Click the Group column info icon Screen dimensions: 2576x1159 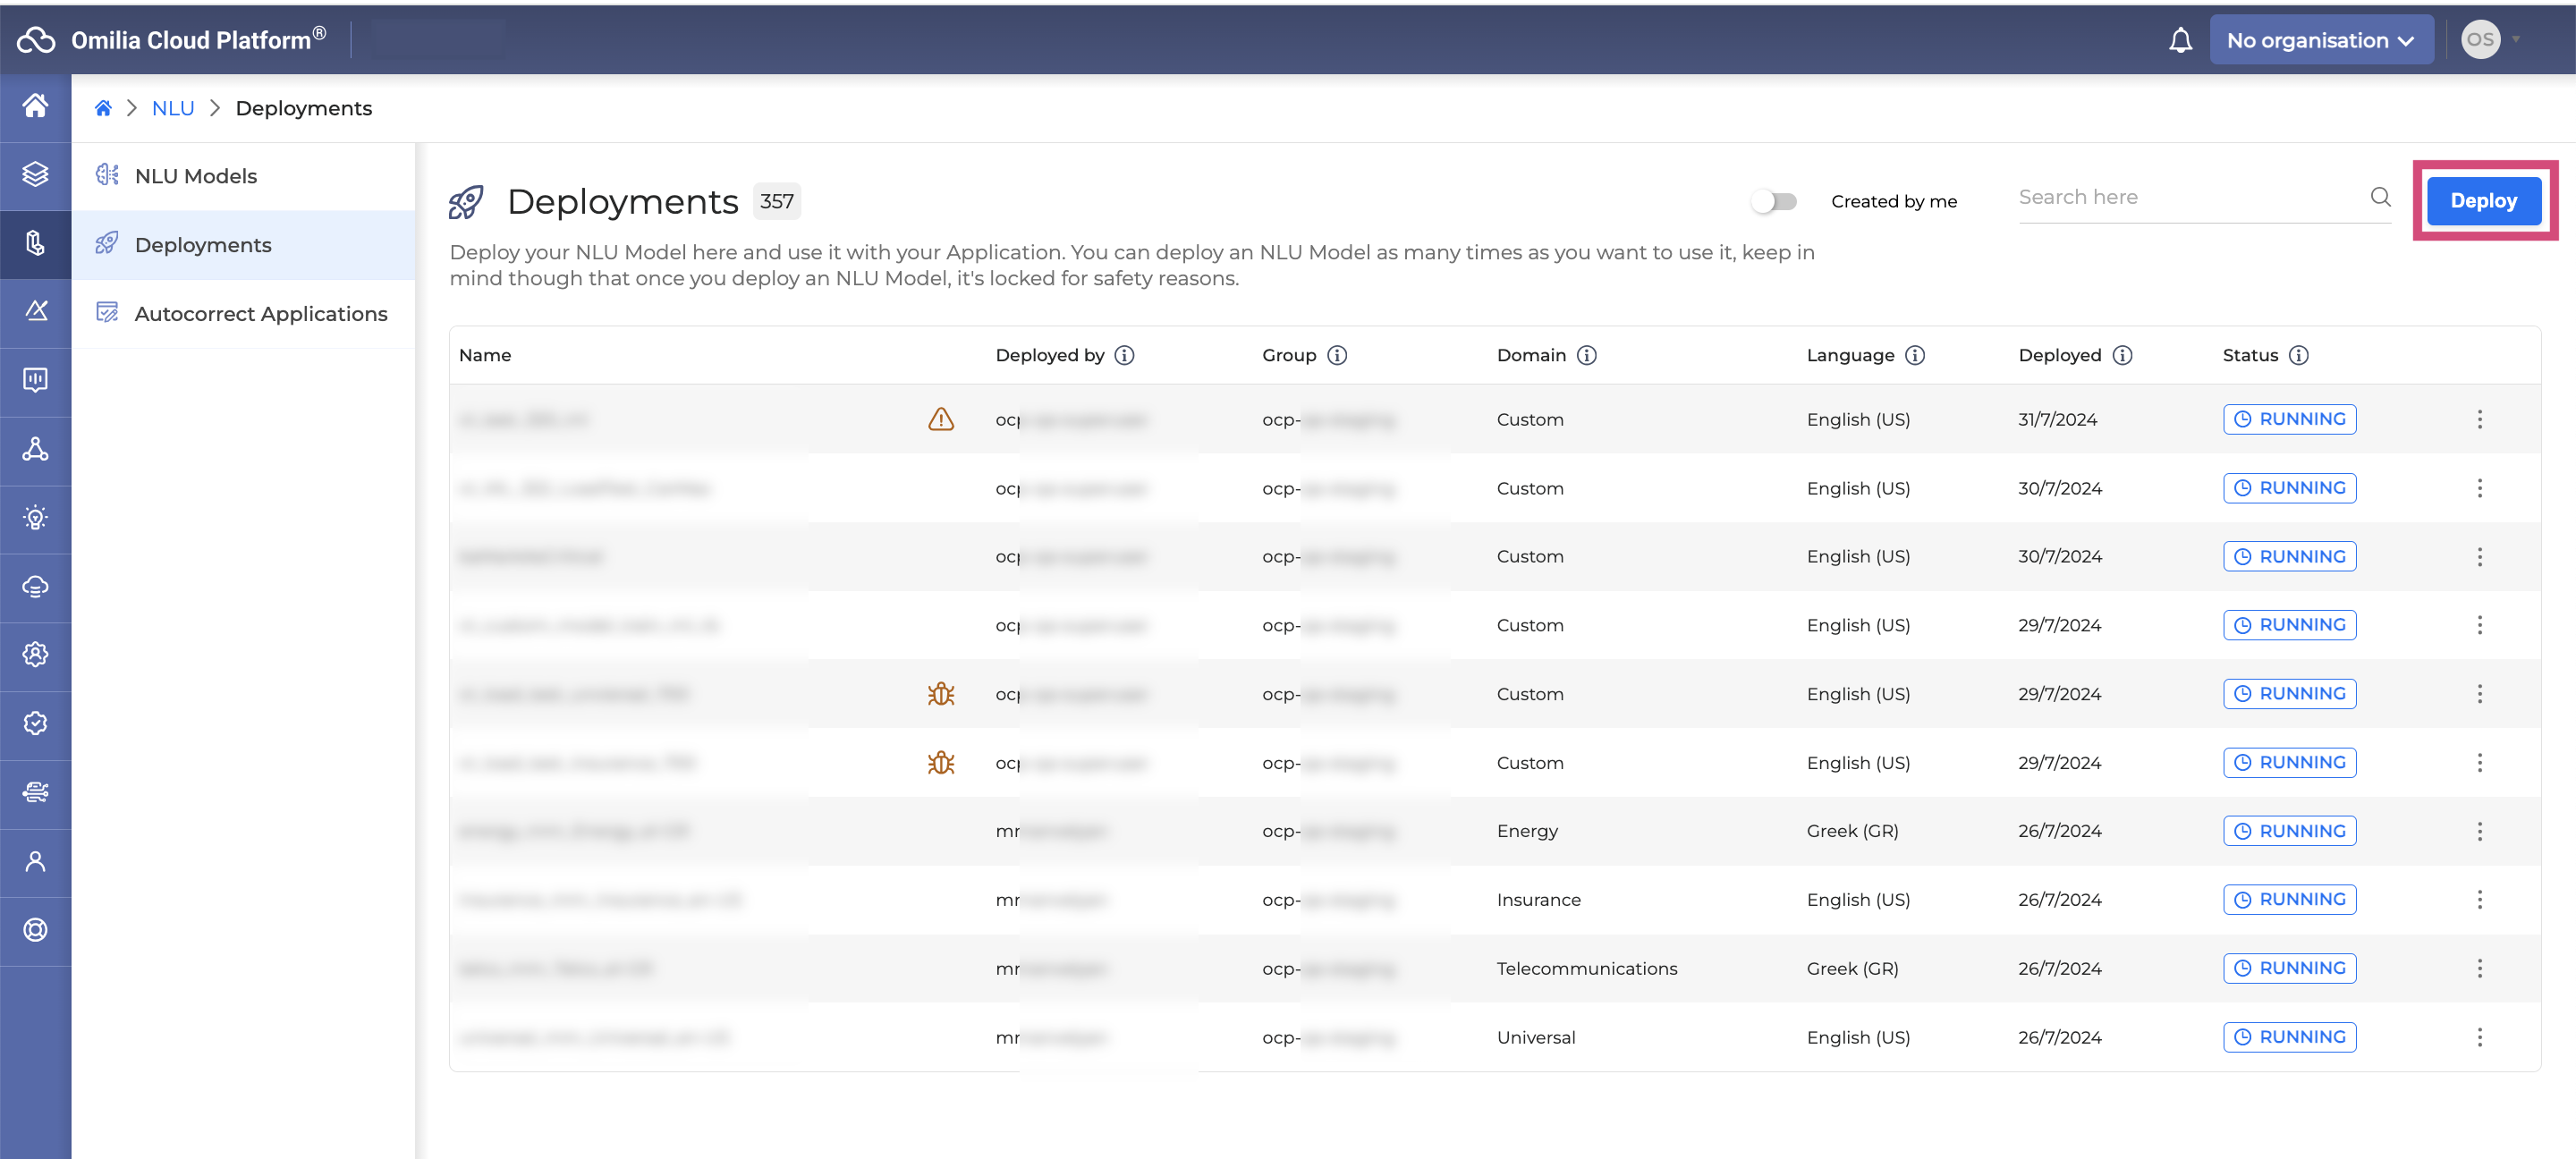(1337, 355)
